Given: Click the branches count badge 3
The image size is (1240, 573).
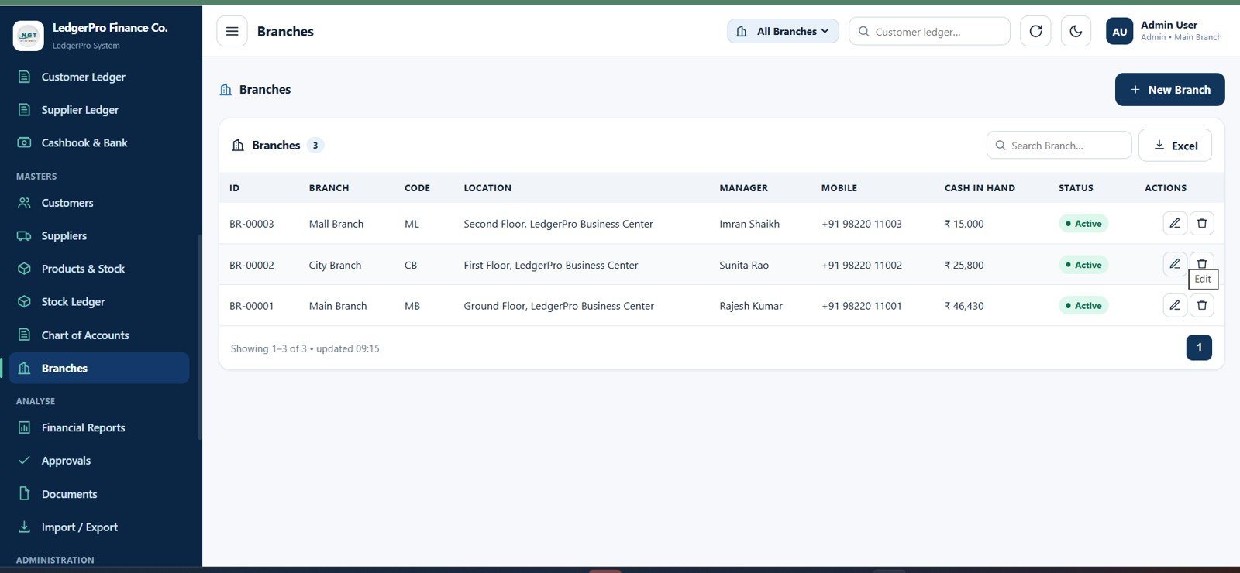Looking at the screenshot, I should [315, 146].
